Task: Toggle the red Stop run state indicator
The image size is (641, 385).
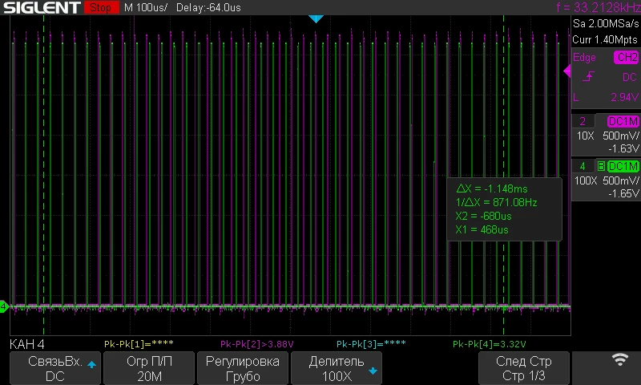Action: pyautogui.click(x=101, y=7)
